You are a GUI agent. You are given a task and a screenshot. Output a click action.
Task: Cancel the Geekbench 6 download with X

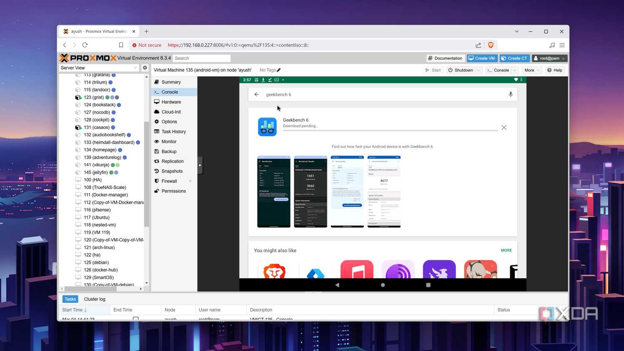(504, 128)
